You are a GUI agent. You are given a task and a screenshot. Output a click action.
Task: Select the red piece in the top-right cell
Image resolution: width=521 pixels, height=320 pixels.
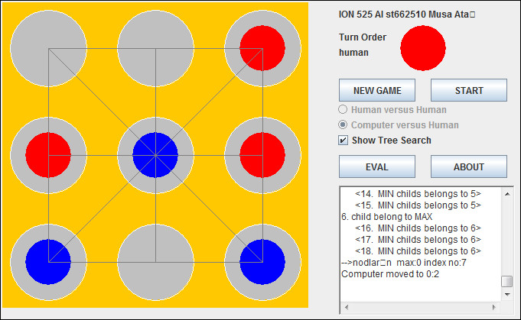[x=262, y=48]
